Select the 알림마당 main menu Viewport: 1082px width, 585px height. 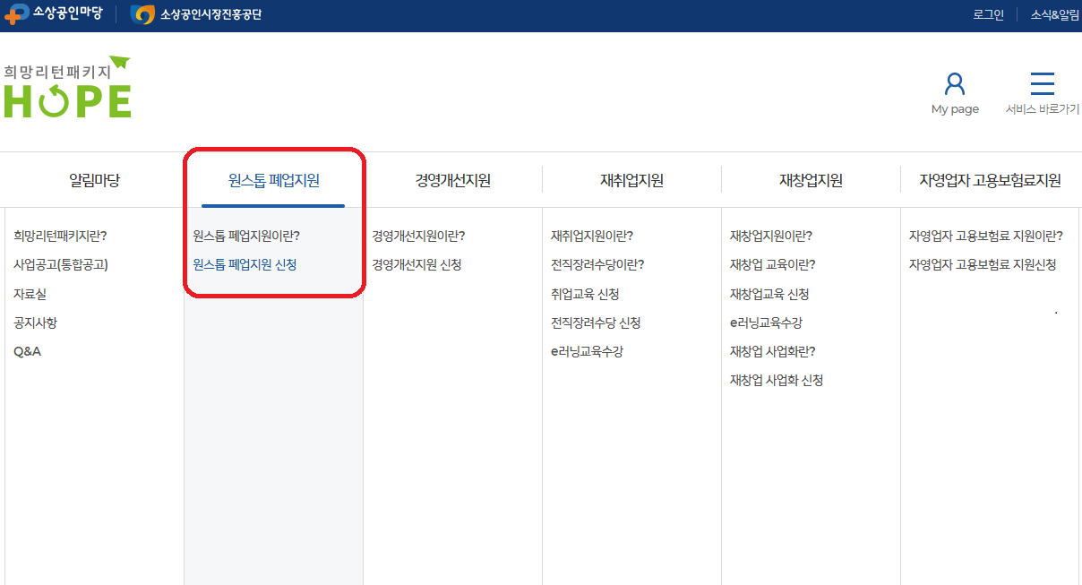pyautogui.click(x=94, y=180)
